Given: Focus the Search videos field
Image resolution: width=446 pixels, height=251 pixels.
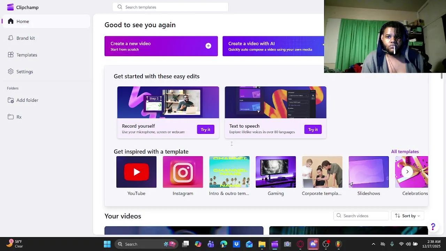Looking at the screenshot, I should pos(361,216).
